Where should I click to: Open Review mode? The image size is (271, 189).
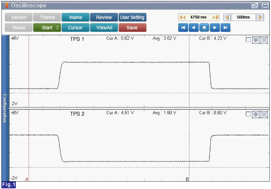point(104,17)
